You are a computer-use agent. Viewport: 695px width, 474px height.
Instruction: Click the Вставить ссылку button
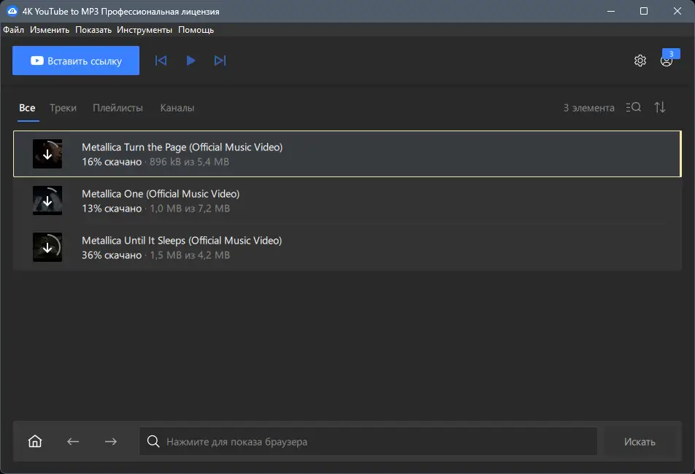click(76, 61)
